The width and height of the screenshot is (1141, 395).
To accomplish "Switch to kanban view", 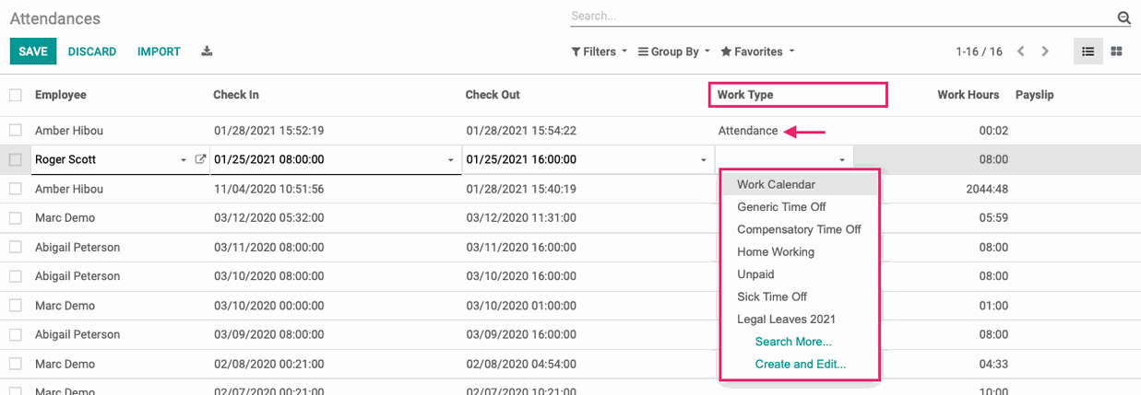I will pyautogui.click(x=1116, y=52).
